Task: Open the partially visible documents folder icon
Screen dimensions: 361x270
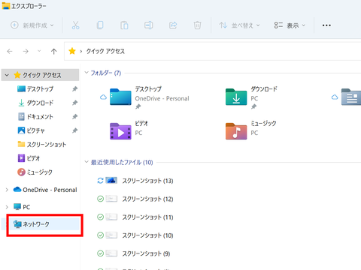Action: (351, 97)
